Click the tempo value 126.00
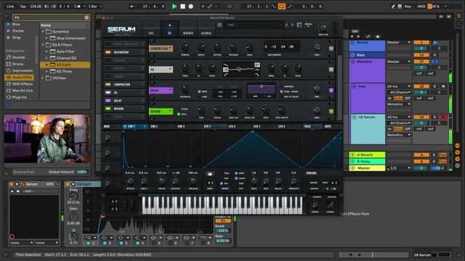The image size is (465, 261). click(36, 7)
